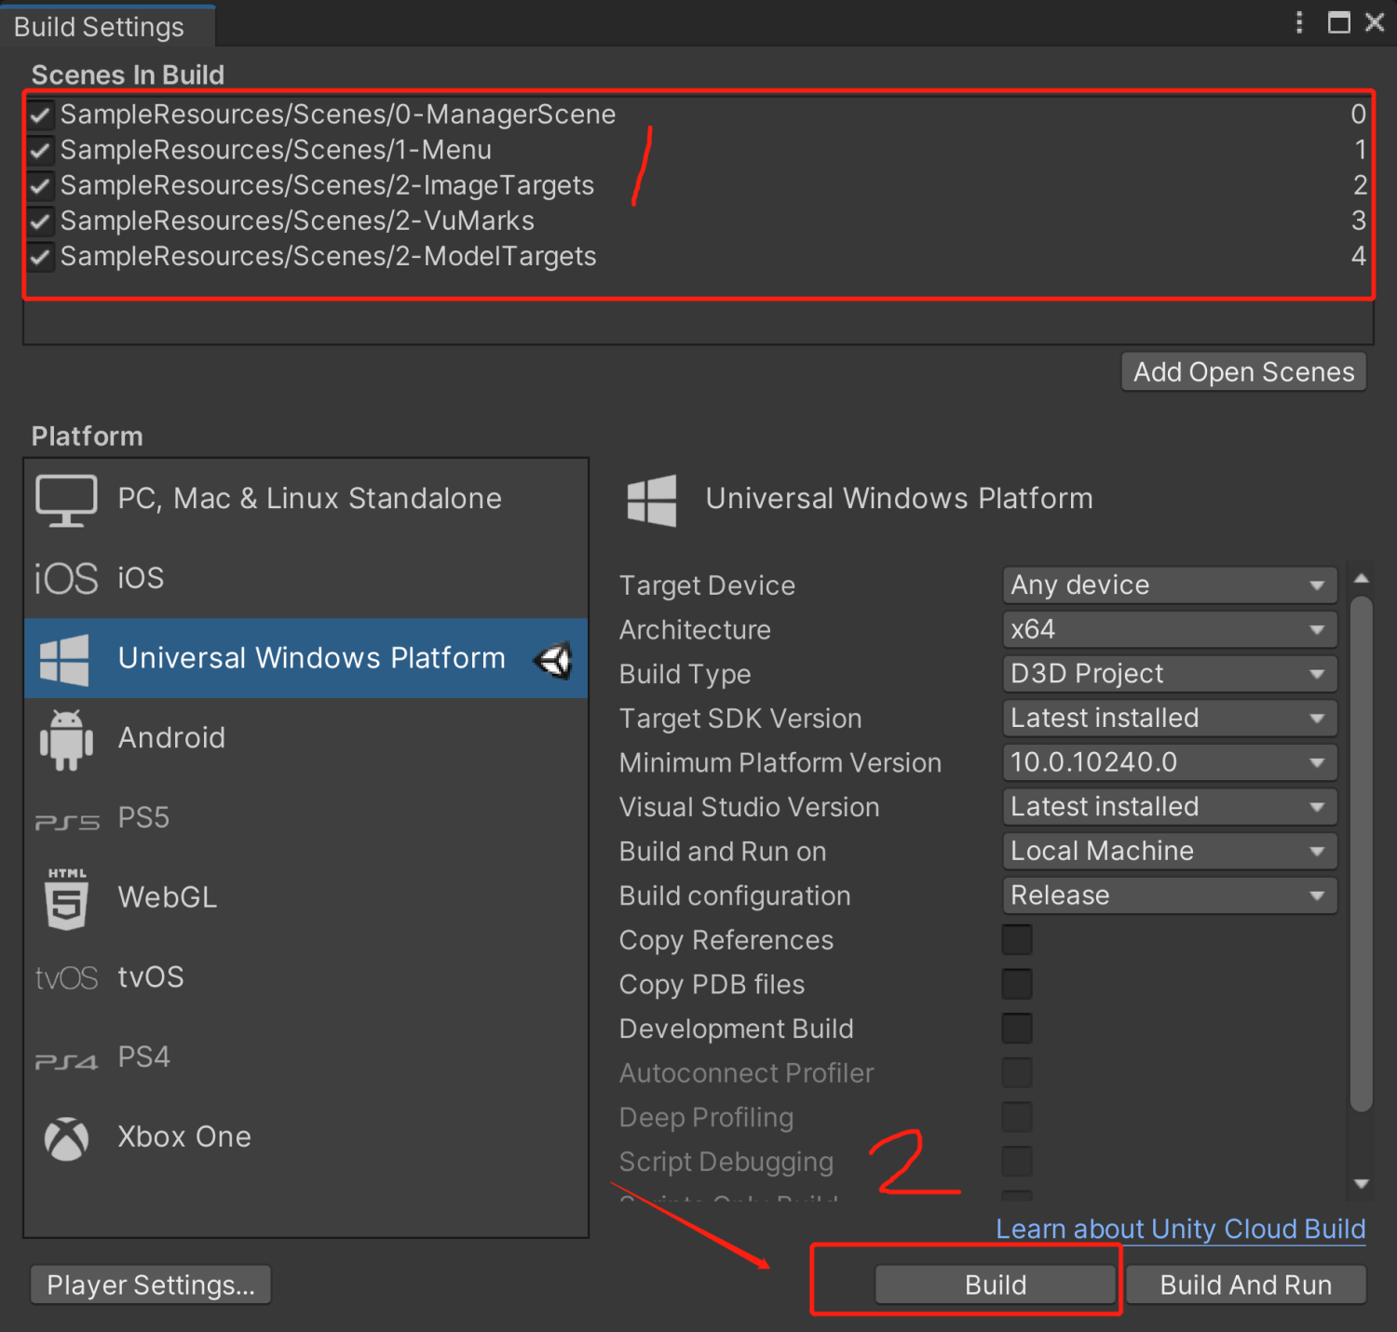Select the 2-ModelTargets scene row text

coord(329,256)
